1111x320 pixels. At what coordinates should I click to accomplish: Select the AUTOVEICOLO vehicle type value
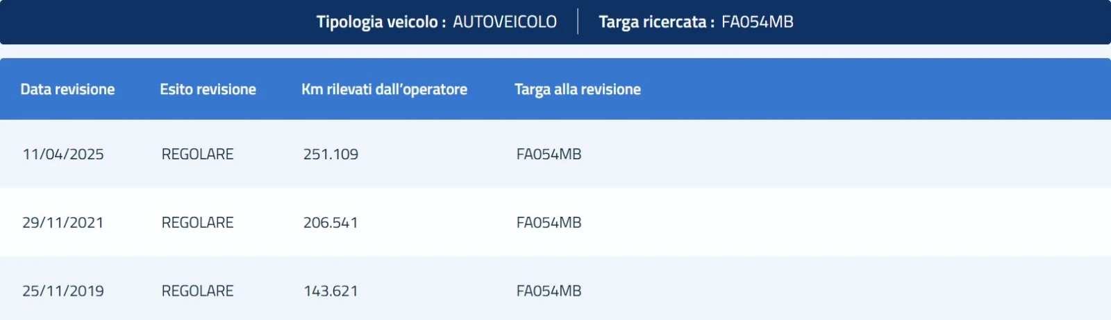point(505,22)
